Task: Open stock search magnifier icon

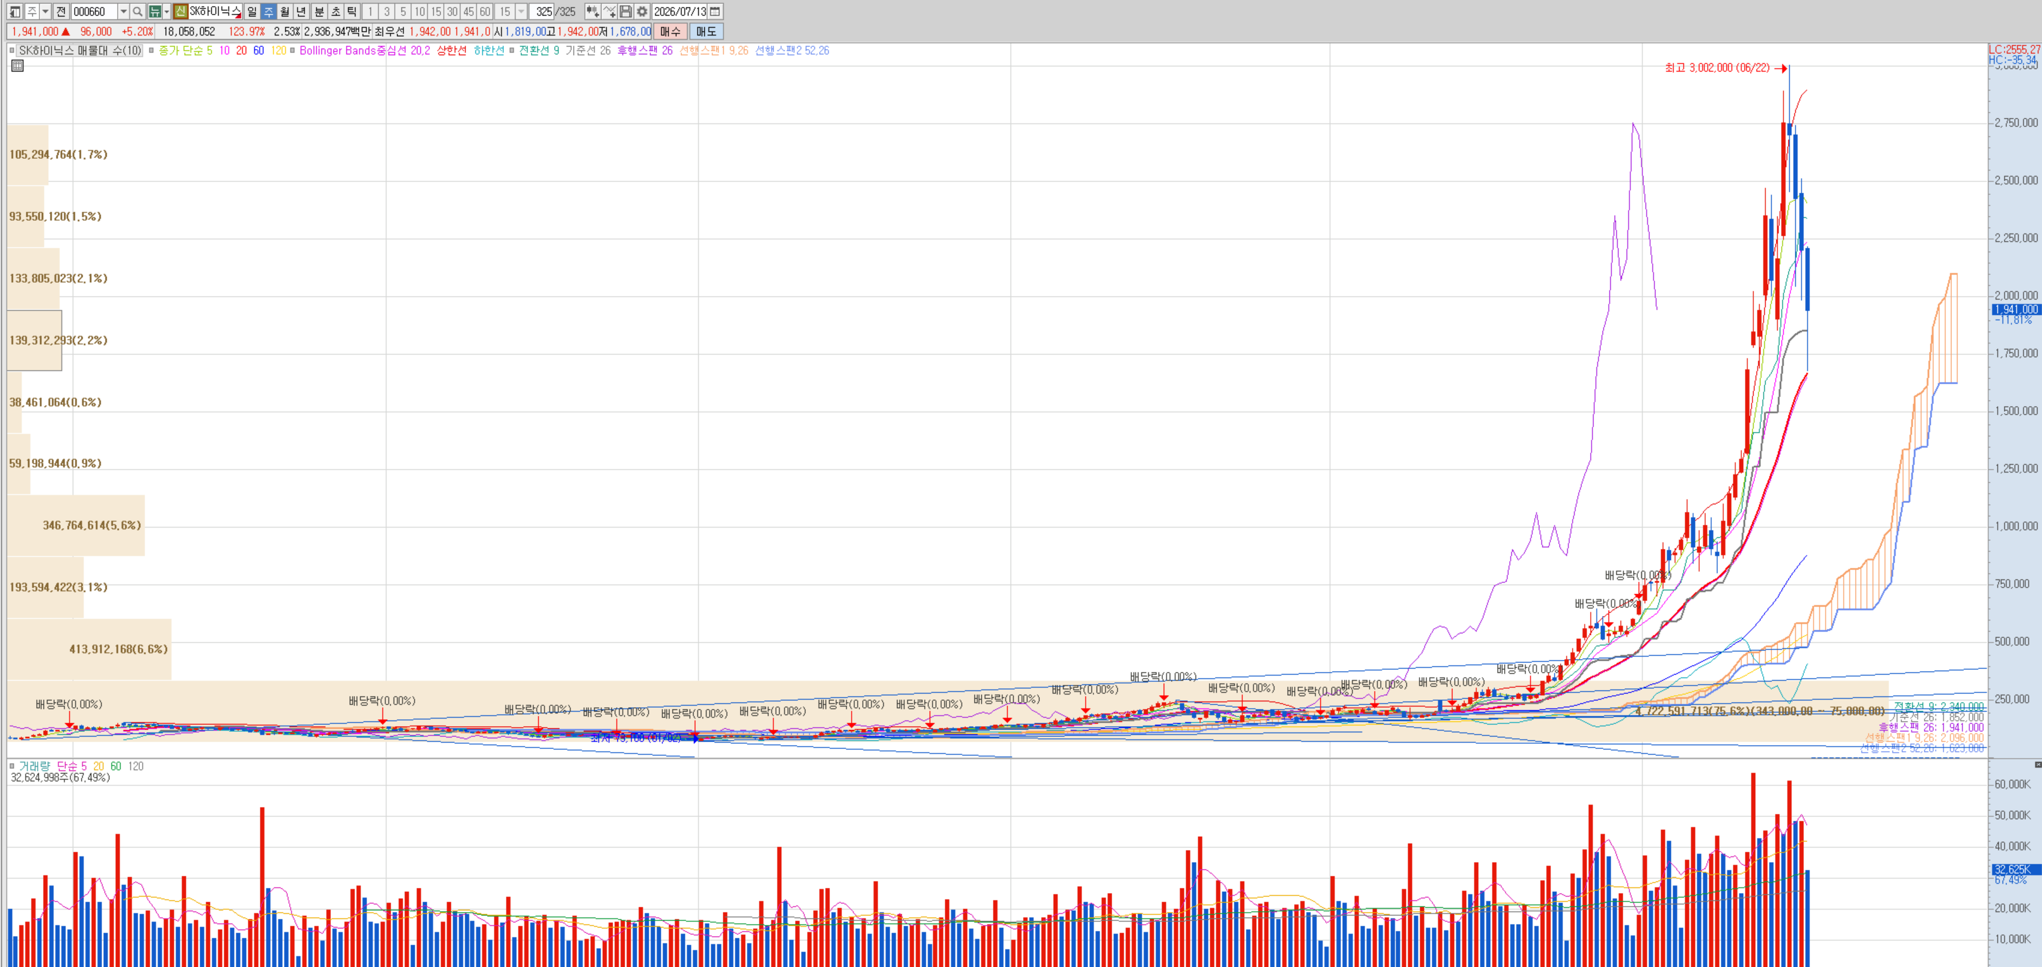Action: coord(138,12)
